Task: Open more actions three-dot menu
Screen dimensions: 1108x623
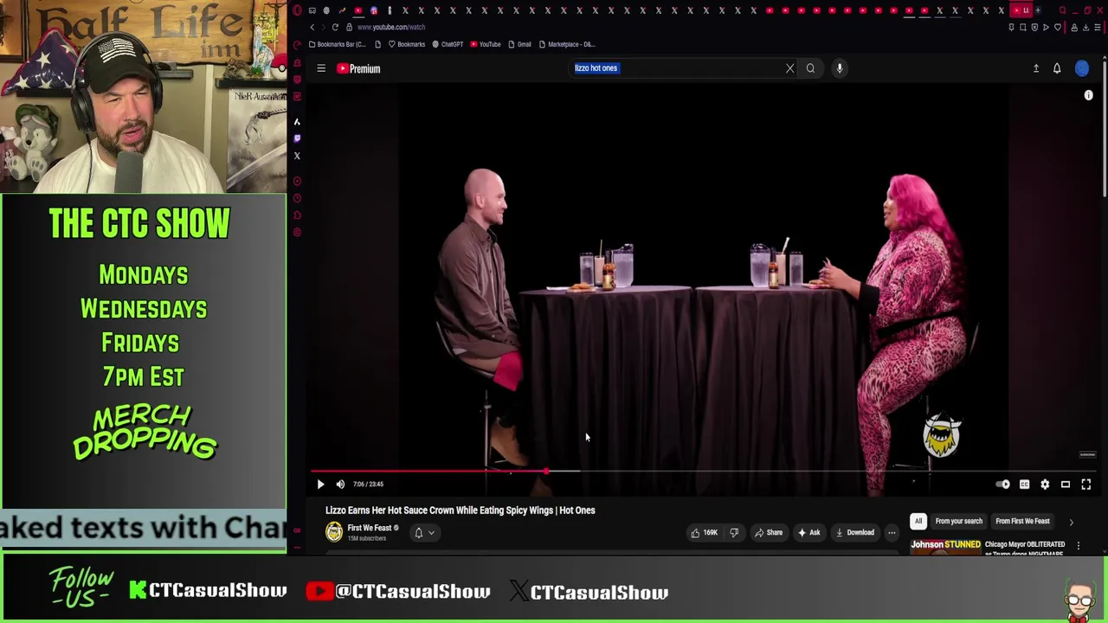Action: tap(892, 533)
